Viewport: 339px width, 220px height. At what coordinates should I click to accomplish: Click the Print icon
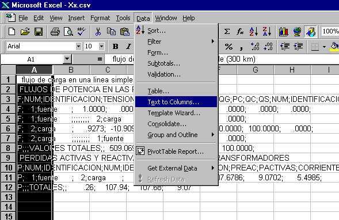point(55,32)
